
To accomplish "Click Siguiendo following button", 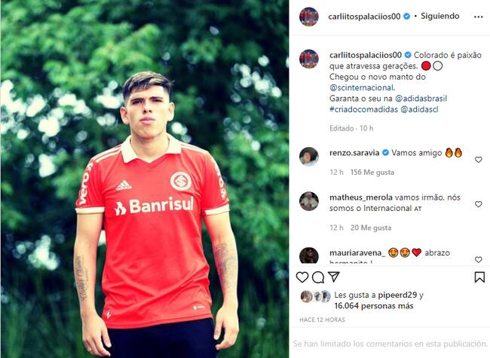I will (440, 16).
